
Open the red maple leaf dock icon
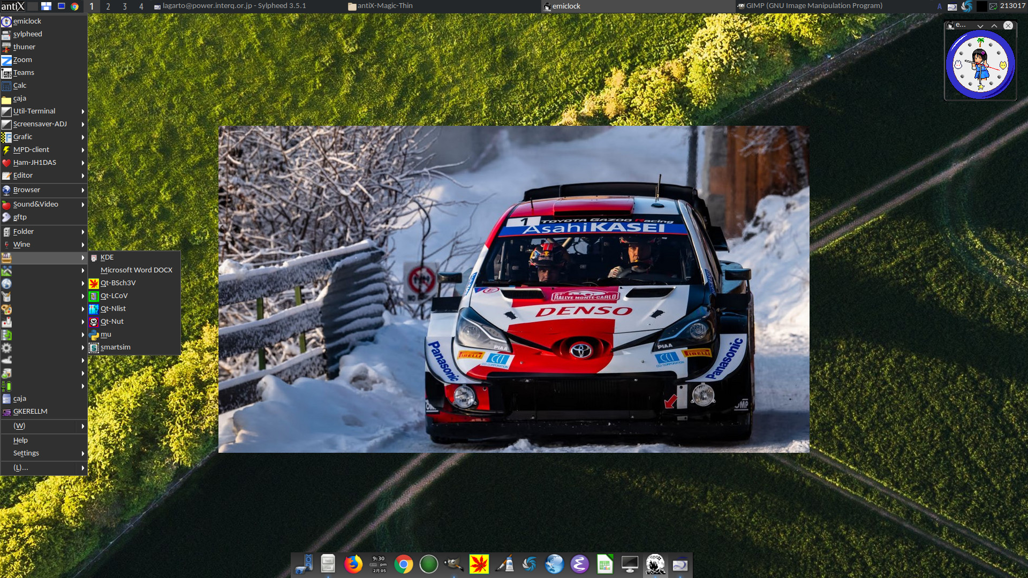[479, 564]
